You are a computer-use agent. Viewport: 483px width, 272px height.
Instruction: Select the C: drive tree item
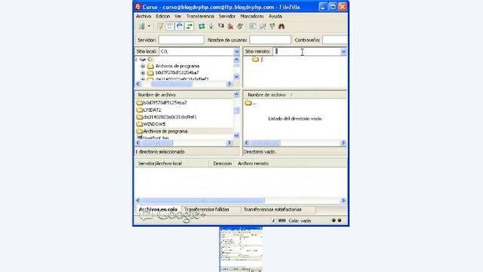click(x=150, y=59)
